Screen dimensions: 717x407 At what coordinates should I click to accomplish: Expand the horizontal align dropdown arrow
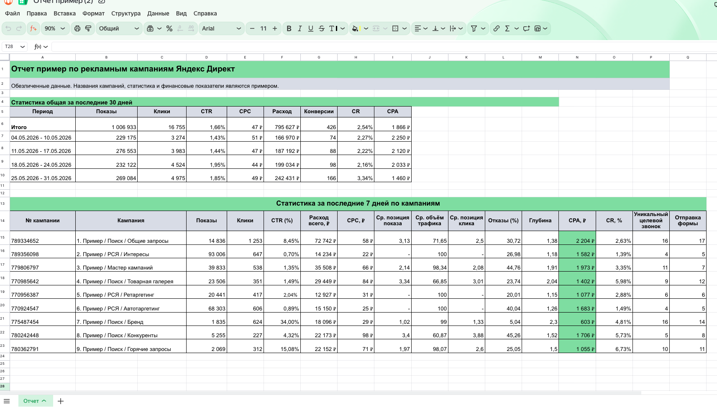[x=425, y=28]
